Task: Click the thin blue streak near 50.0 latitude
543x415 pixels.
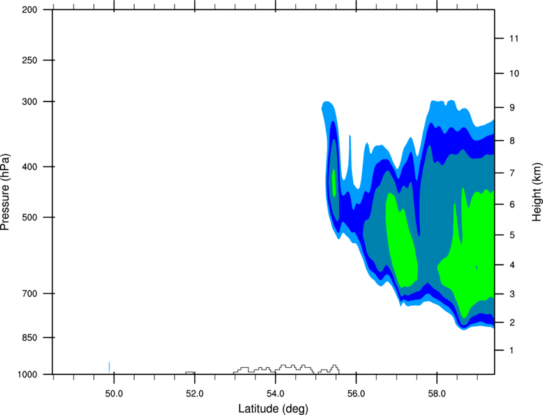Action: [109, 367]
